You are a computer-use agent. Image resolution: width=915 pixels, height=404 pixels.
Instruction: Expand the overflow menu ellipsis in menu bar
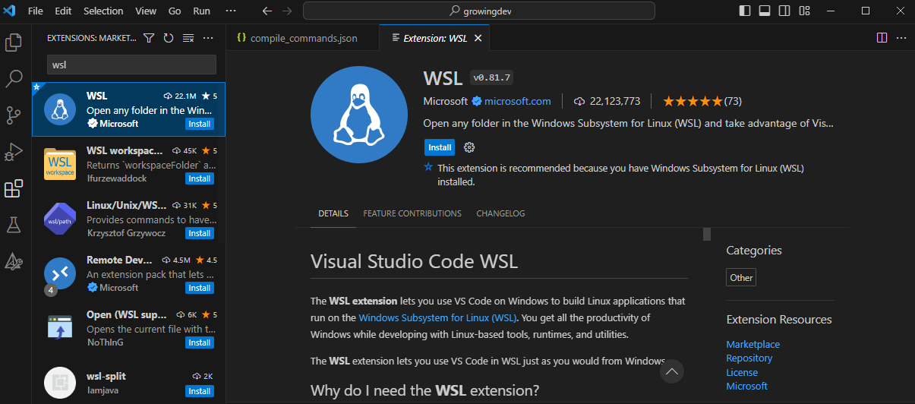(x=231, y=11)
